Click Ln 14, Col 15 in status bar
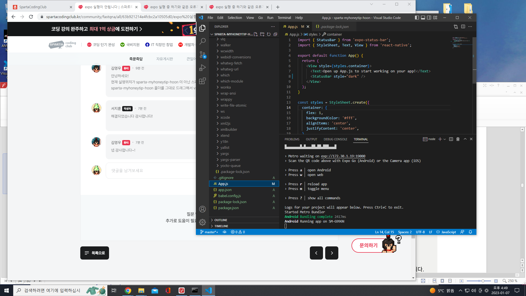 pyautogui.click(x=384, y=232)
